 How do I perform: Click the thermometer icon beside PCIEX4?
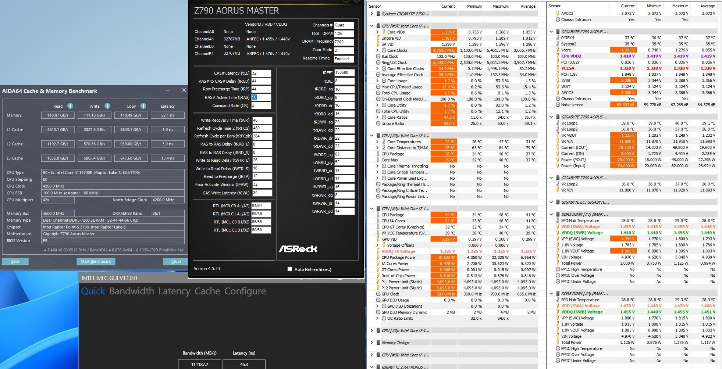coord(558,37)
